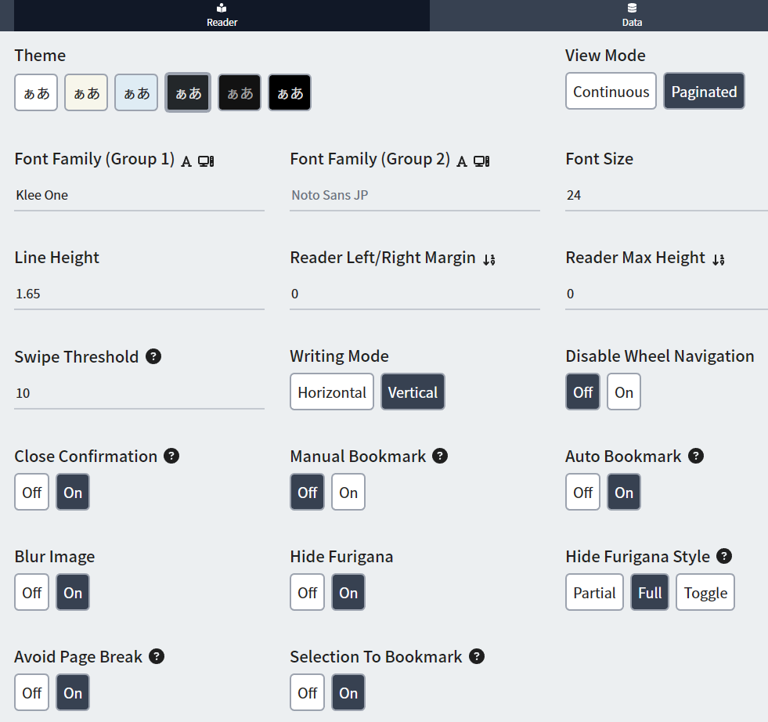Click the Avoid Page Break help icon
The height and width of the screenshot is (722, 768).
point(157,656)
